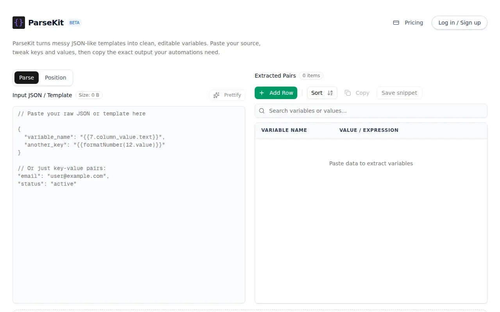The width and height of the screenshot is (500, 312).
Task: Click the BETA badge
Action: [x=75, y=23]
